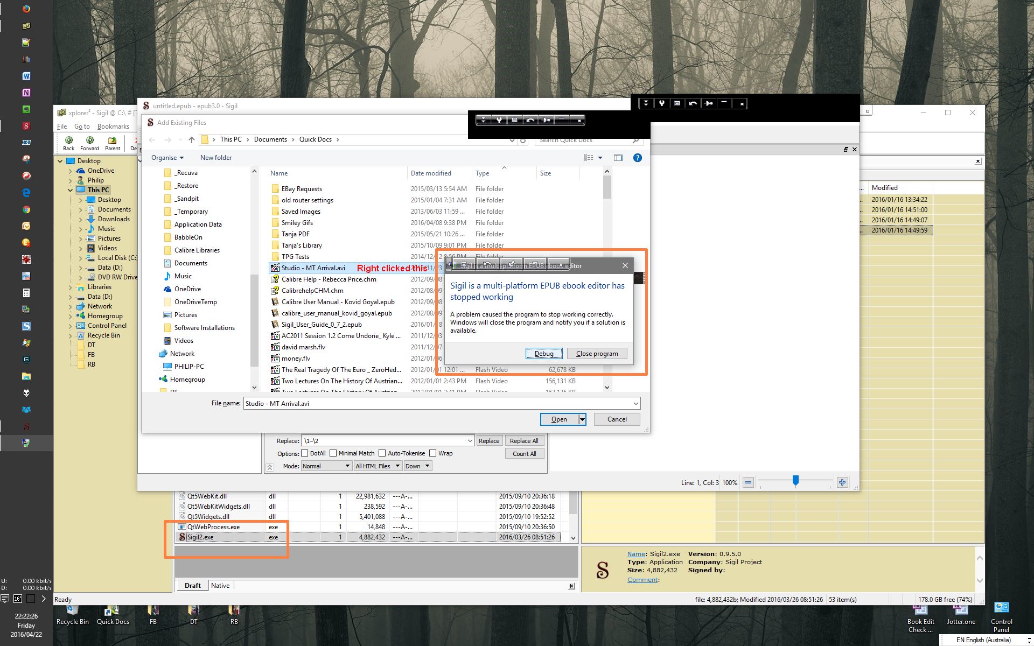
Task: Open Recycle Bin desktop icon
Action: 72,614
